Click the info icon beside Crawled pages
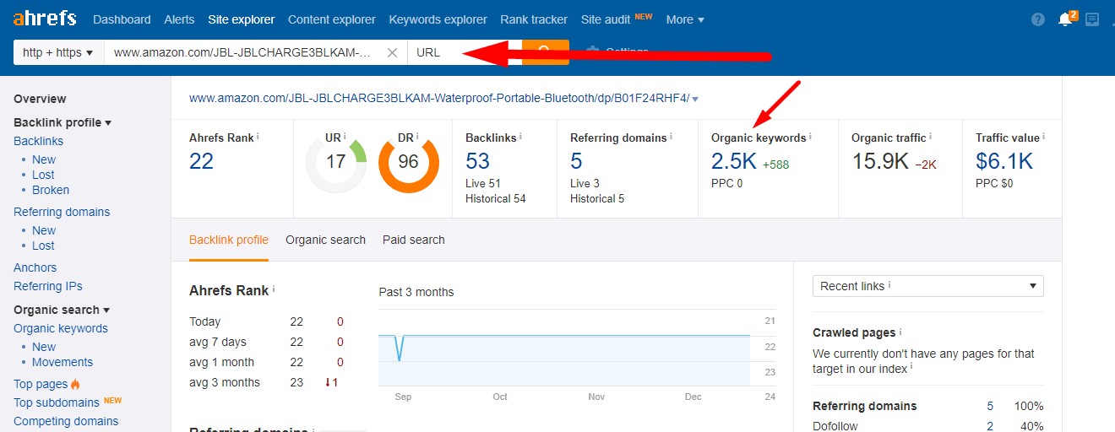Viewport: 1115px width, 432px height. 900,332
